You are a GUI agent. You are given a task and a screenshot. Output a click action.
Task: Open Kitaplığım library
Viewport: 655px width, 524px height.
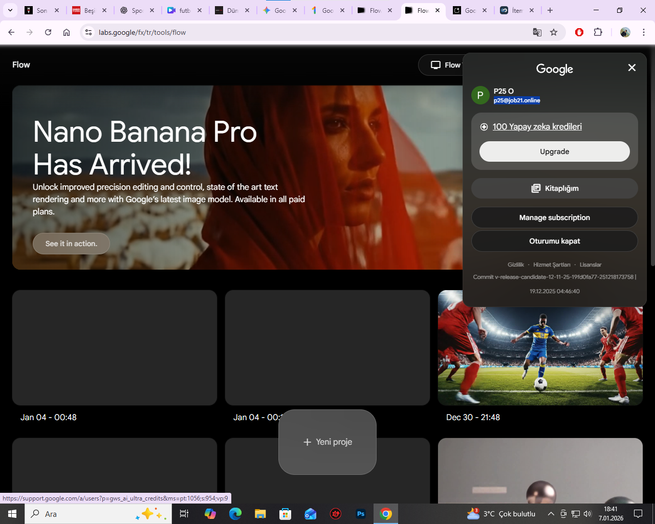pos(555,188)
